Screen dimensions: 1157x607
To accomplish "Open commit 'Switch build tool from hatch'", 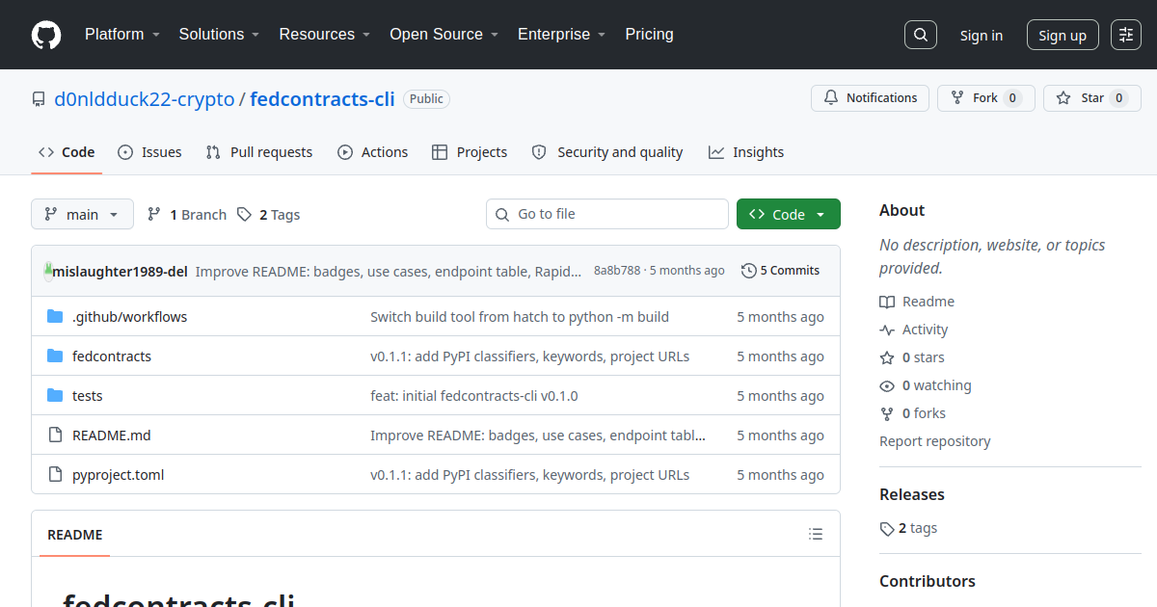I will click(520, 317).
